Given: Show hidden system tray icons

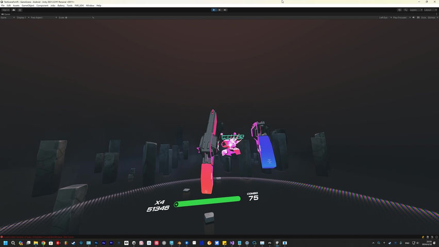Looking at the screenshot, I should tap(373, 243).
